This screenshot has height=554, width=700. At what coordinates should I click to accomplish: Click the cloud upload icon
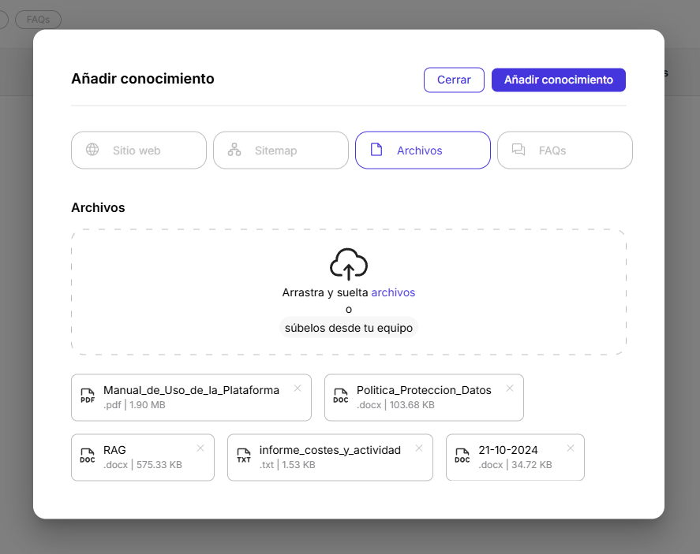pos(348,264)
